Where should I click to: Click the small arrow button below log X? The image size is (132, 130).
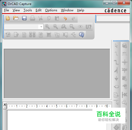[x=5, y=107]
